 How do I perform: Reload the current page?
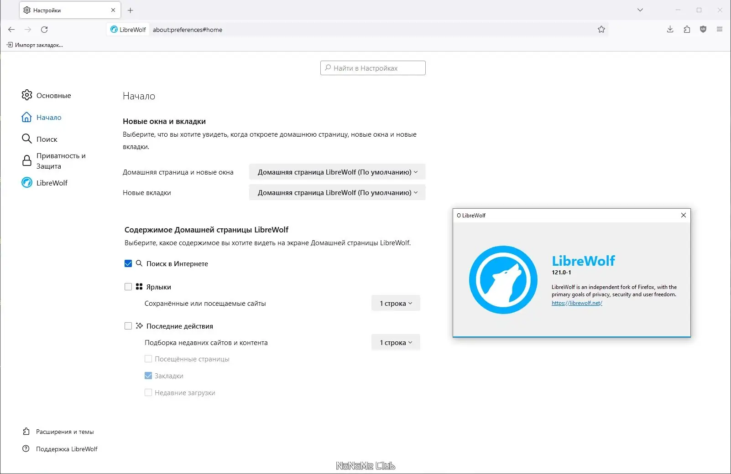click(x=44, y=30)
